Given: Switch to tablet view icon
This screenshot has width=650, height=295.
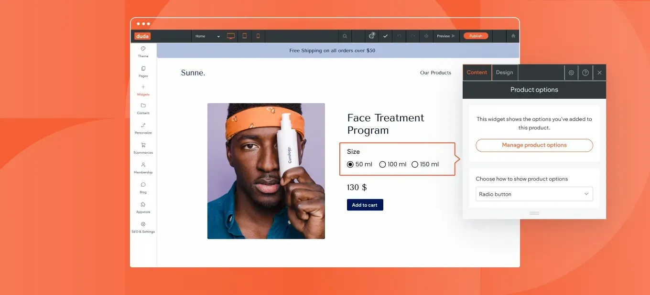Looking at the screenshot, I should click(244, 36).
